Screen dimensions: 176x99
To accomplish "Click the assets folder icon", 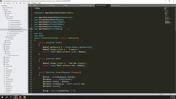I will pyautogui.click(x=5, y=52).
